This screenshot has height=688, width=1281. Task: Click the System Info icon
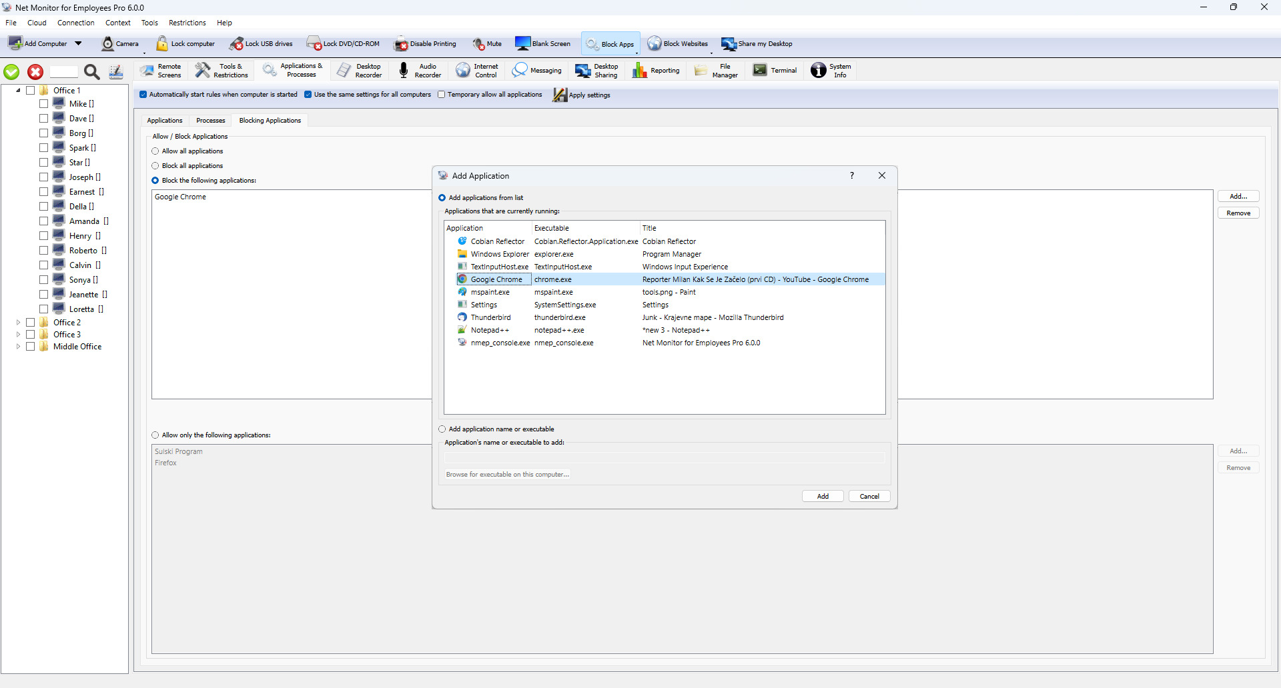click(x=819, y=71)
